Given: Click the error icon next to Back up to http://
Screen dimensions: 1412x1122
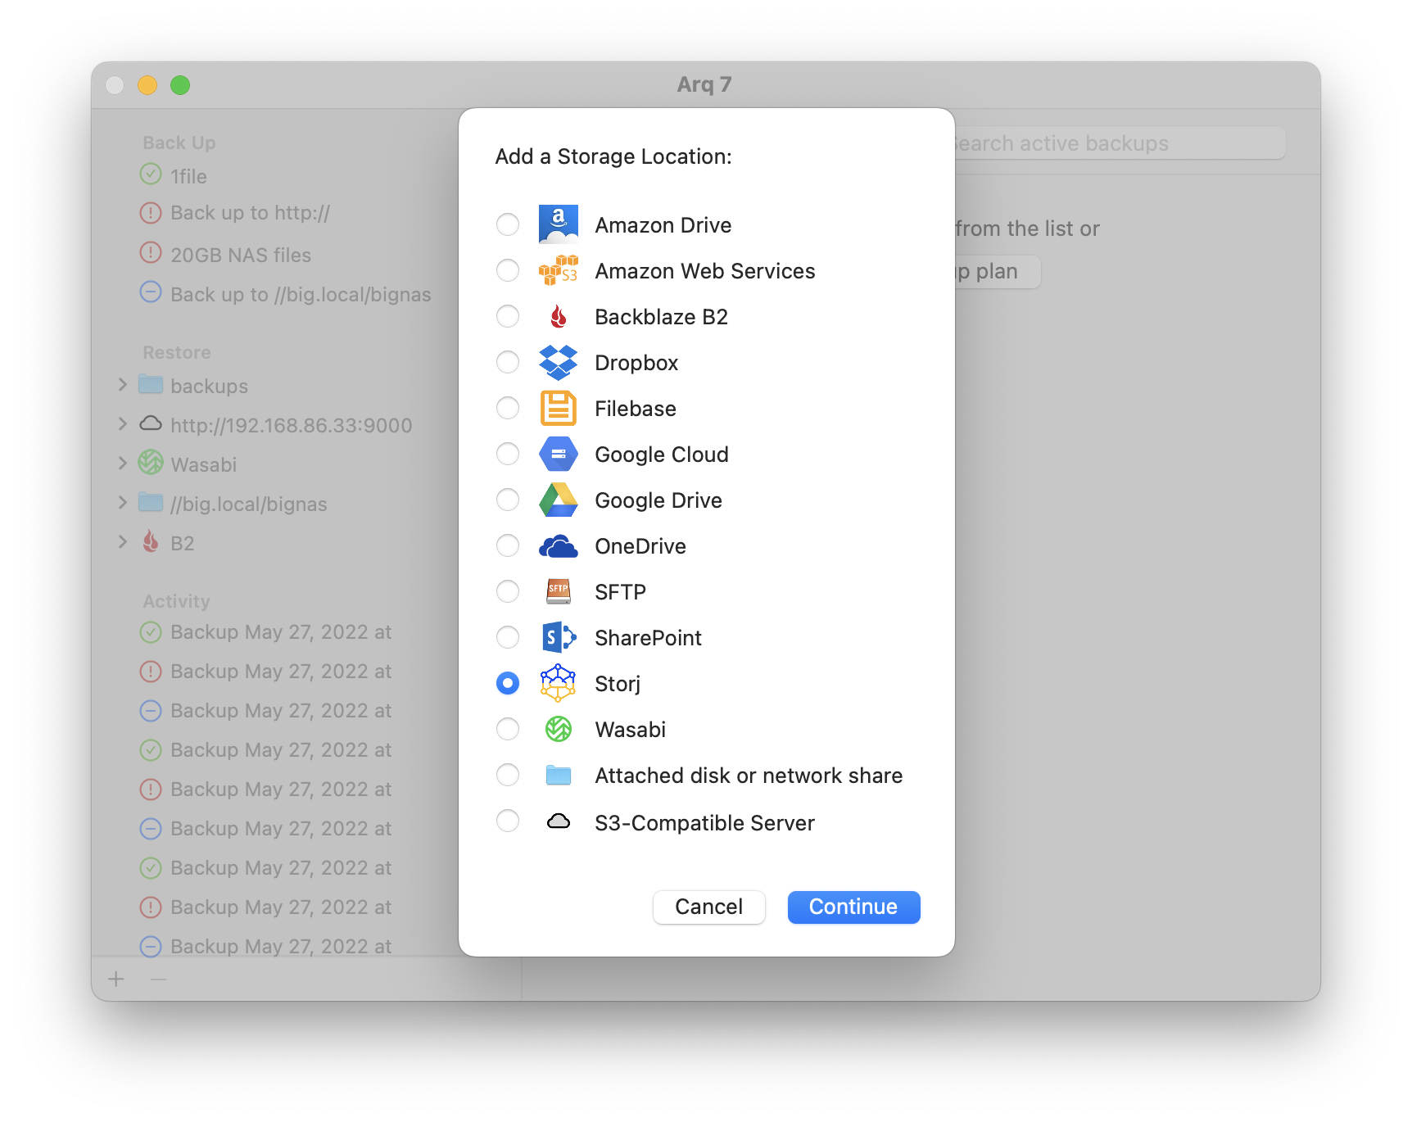Looking at the screenshot, I should tap(151, 214).
